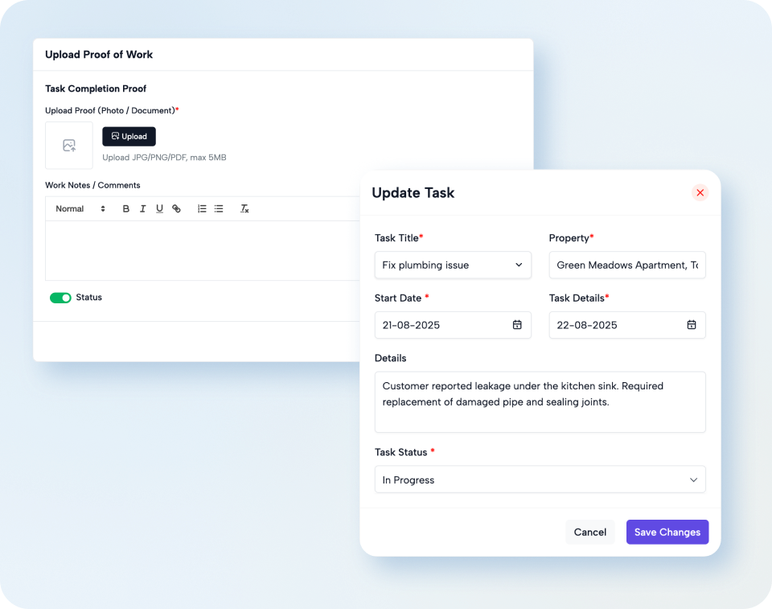Click into the Property input field
Screen dimensions: 772x609
pos(626,265)
